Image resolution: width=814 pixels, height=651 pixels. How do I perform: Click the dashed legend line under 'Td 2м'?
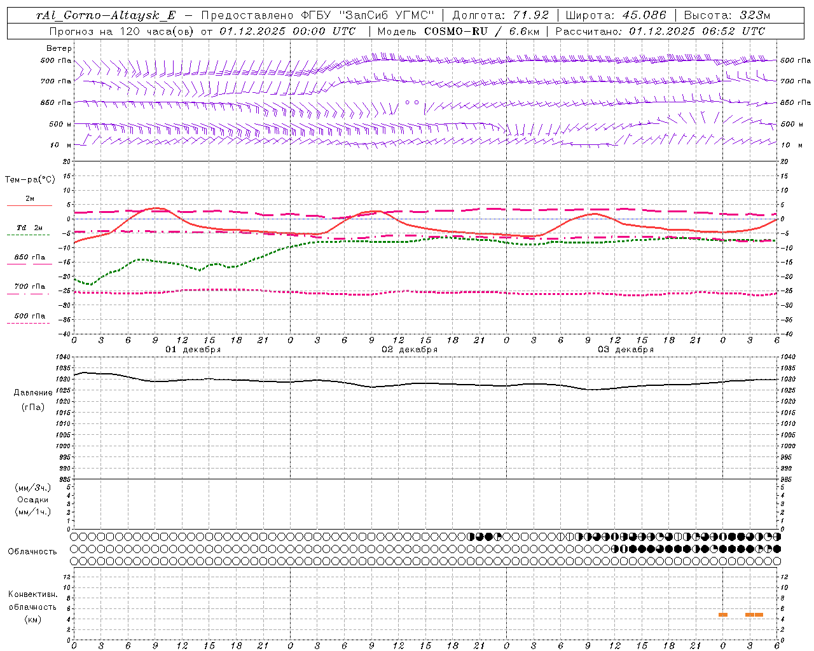(28, 235)
